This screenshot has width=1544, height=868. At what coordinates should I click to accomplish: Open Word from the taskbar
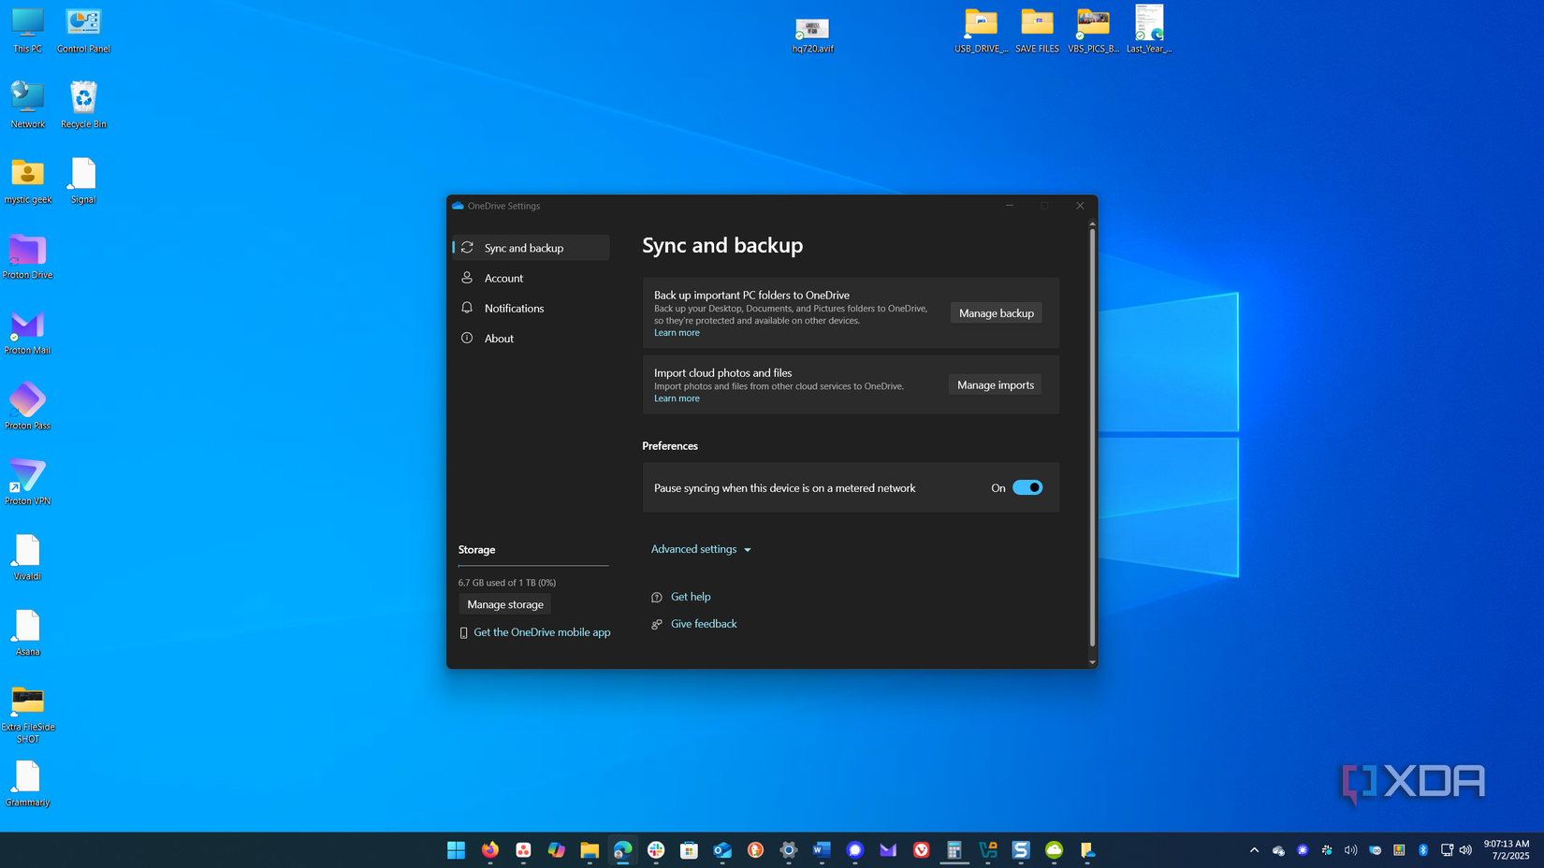[822, 849]
